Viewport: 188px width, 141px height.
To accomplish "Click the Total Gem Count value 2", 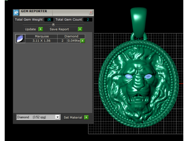I will point(88,20).
